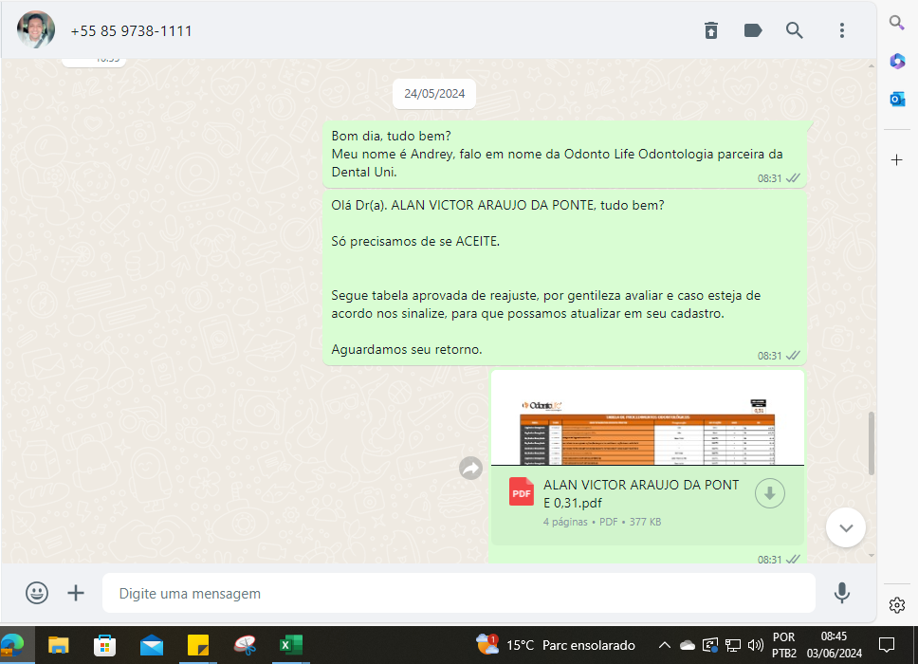
Task: Add a sidebar app with plus
Action: [896, 159]
